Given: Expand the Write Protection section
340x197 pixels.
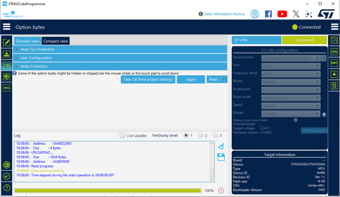Looking at the screenshot, I should [x=120, y=66].
